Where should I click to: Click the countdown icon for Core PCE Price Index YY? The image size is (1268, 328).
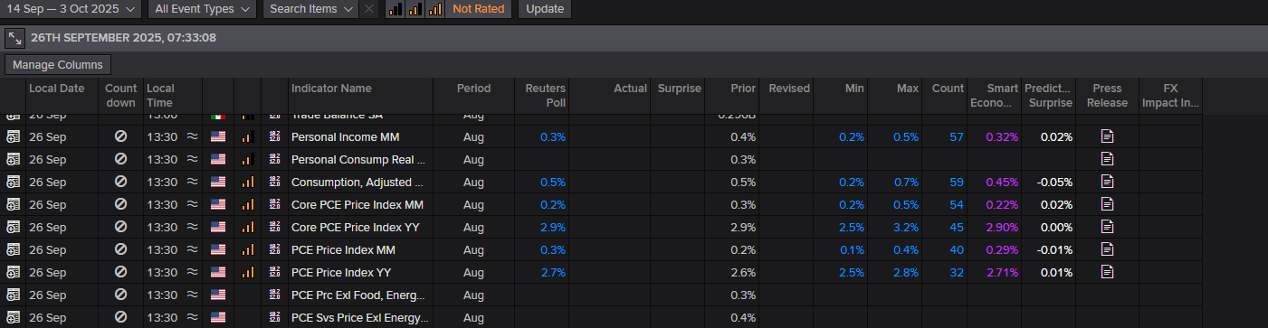pos(120,227)
